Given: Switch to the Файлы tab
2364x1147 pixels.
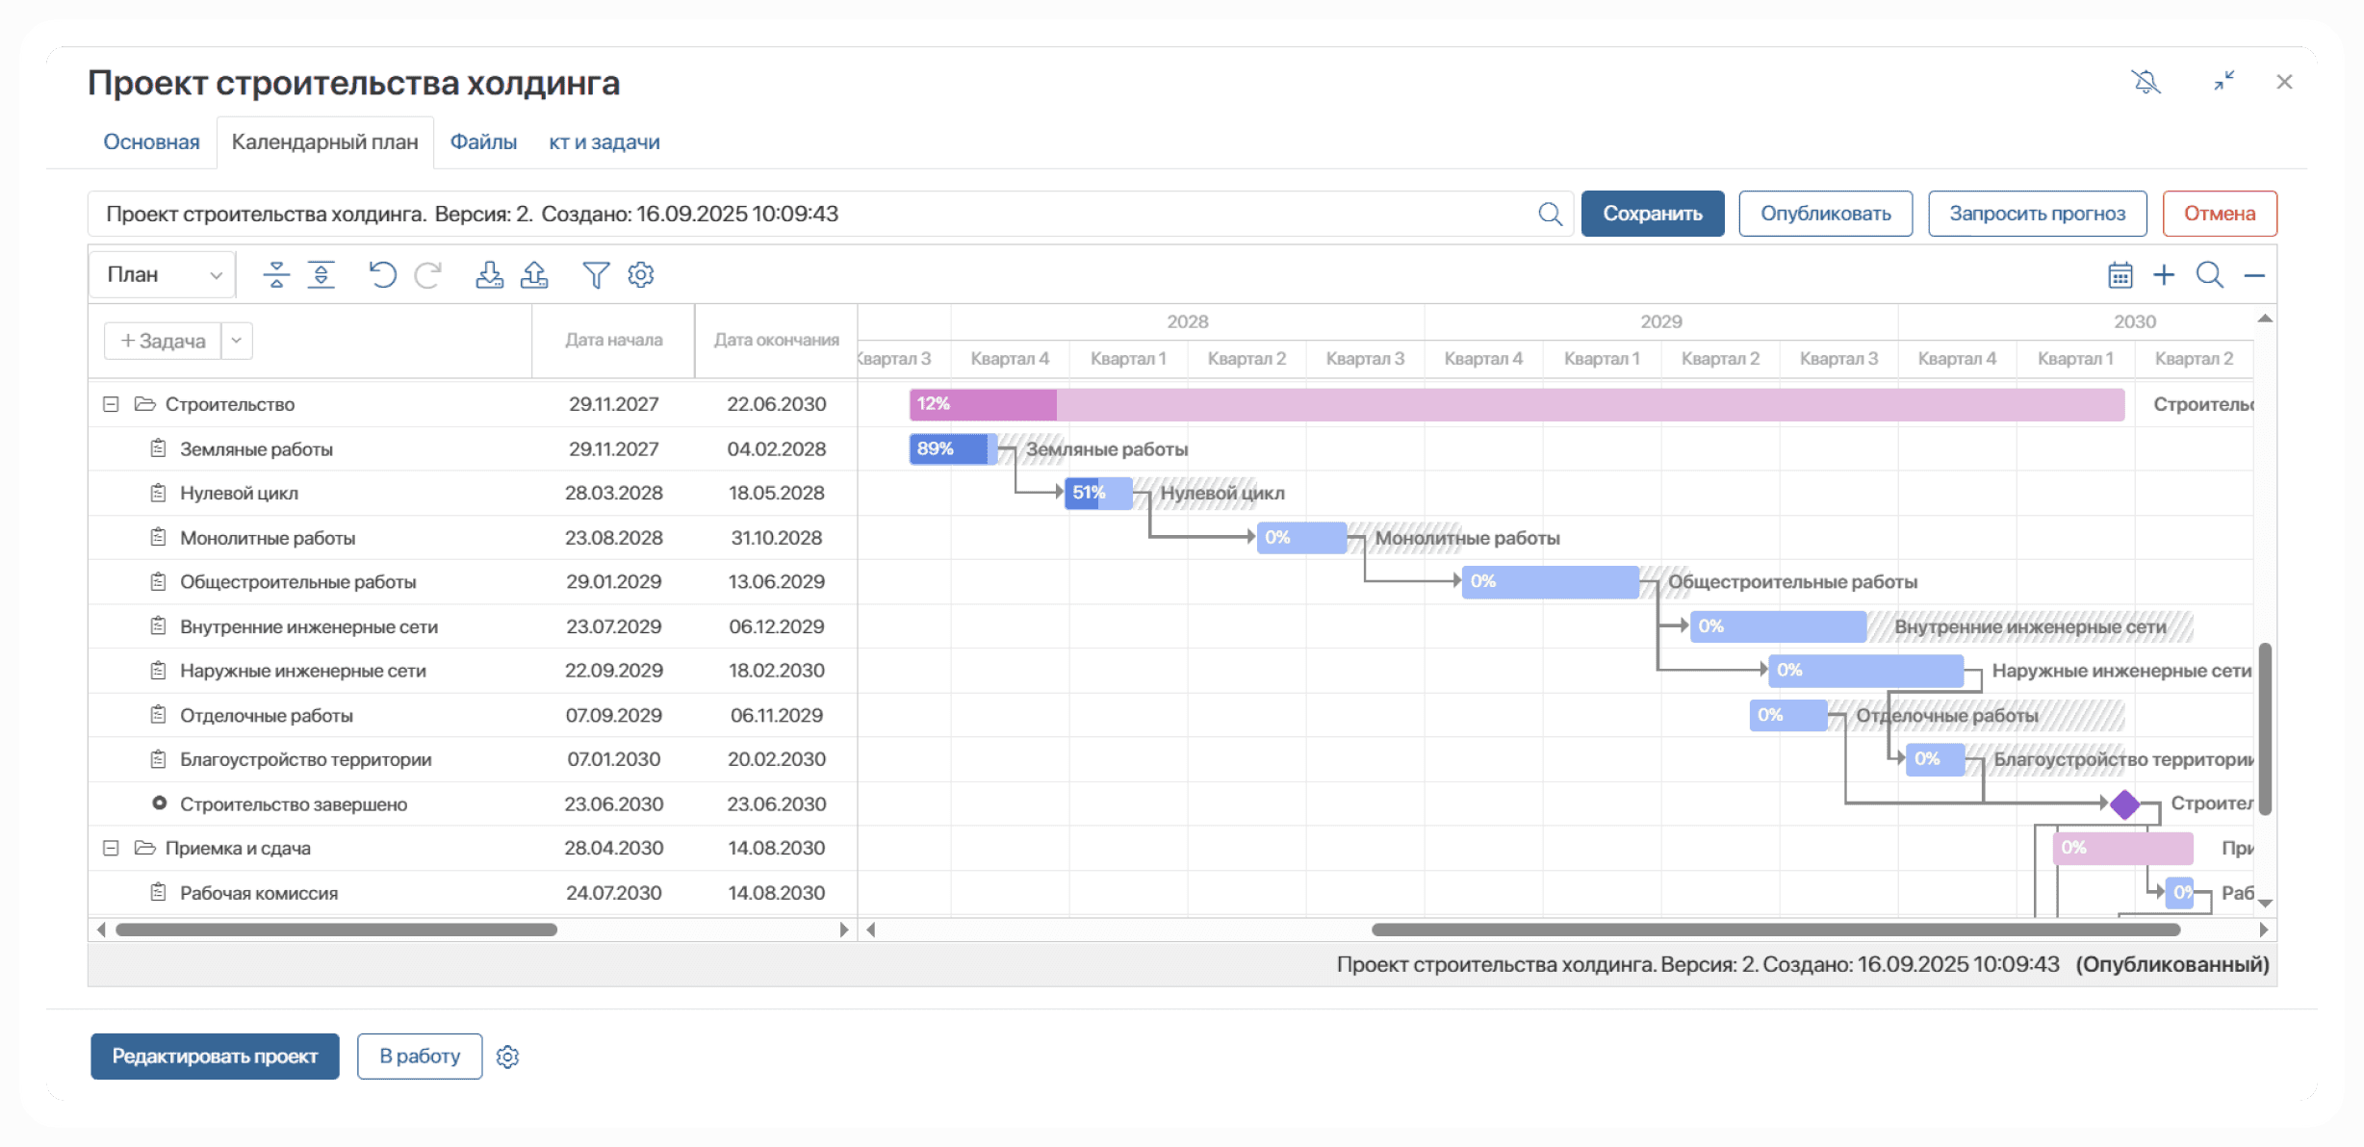Looking at the screenshot, I should click(483, 142).
